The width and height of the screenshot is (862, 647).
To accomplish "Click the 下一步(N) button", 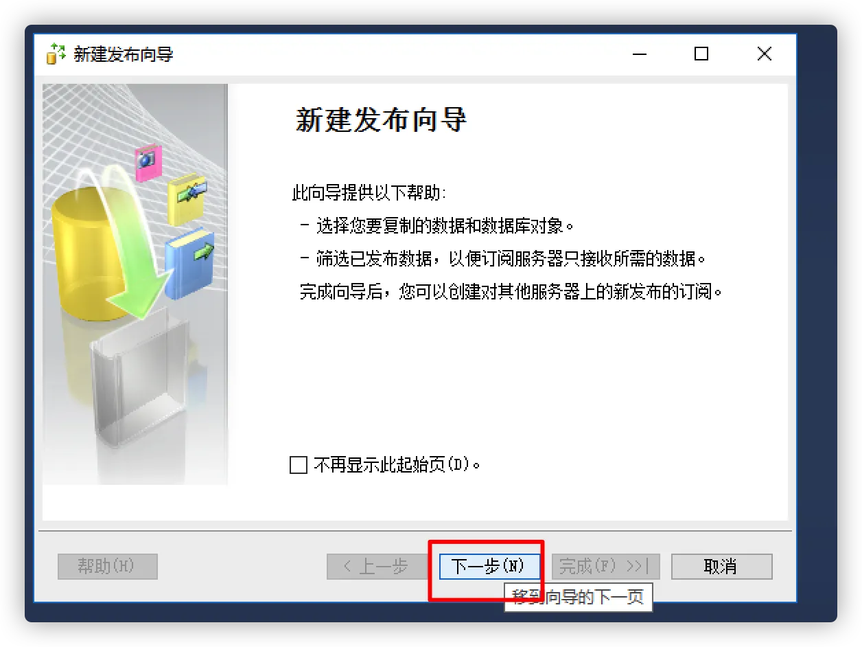I will (x=489, y=567).
